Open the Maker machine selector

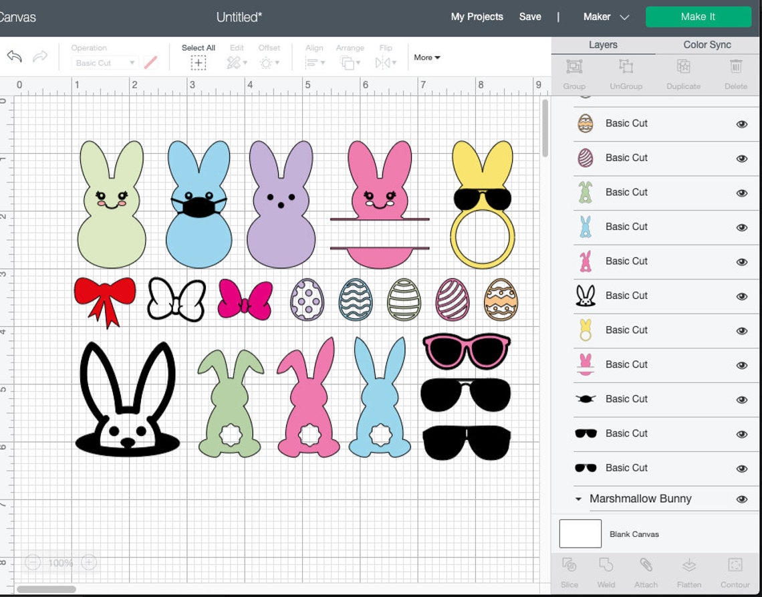(x=606, y=17)
